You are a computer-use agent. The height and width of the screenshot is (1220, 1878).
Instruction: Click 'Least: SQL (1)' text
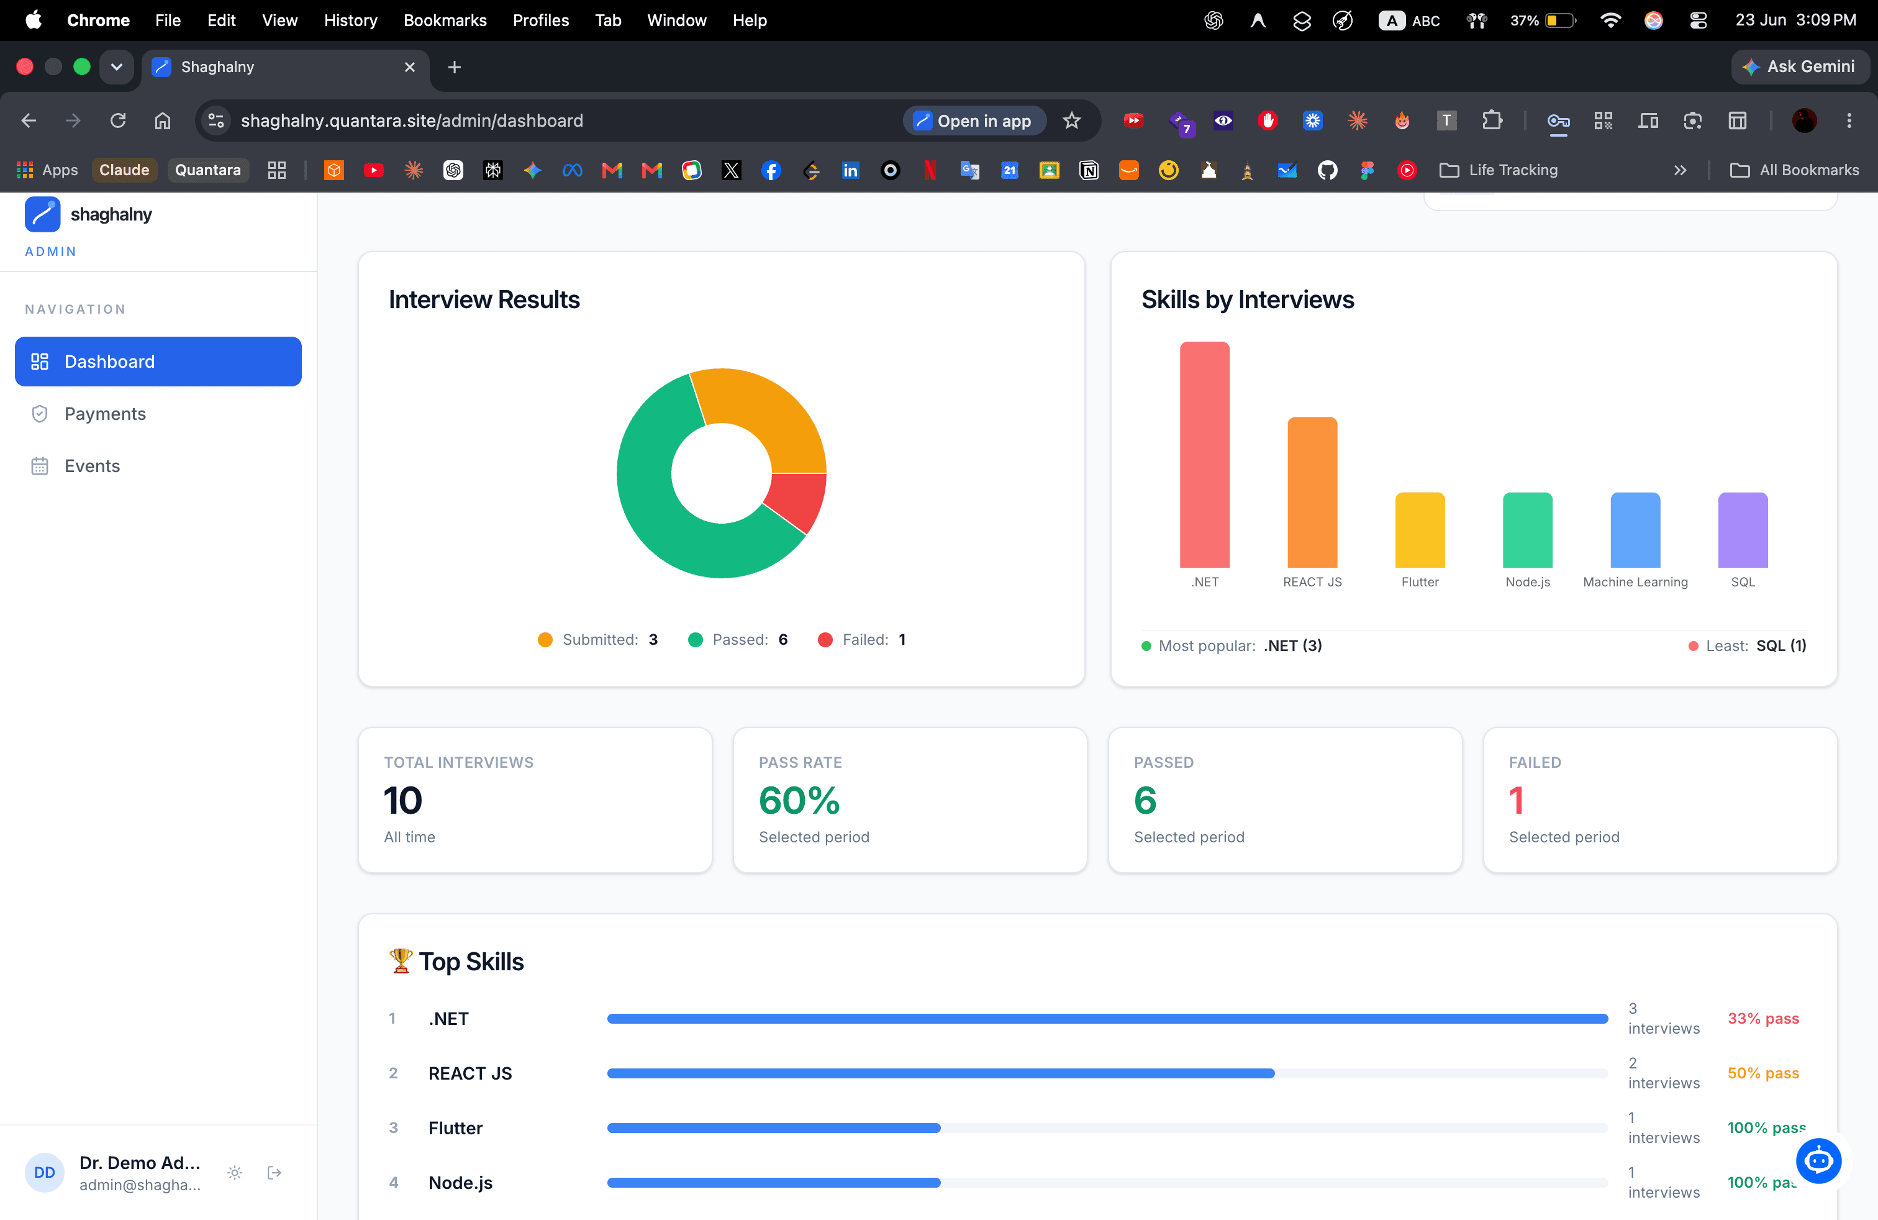pos(1756,645)
